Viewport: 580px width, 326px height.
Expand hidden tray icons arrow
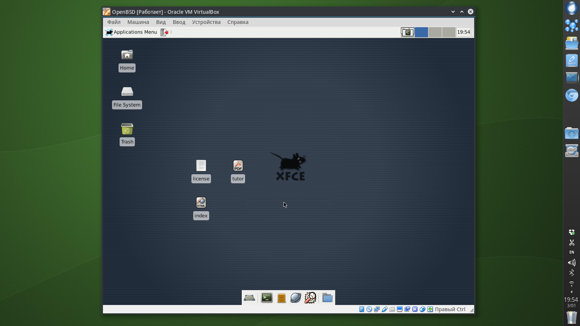(572, 292)
